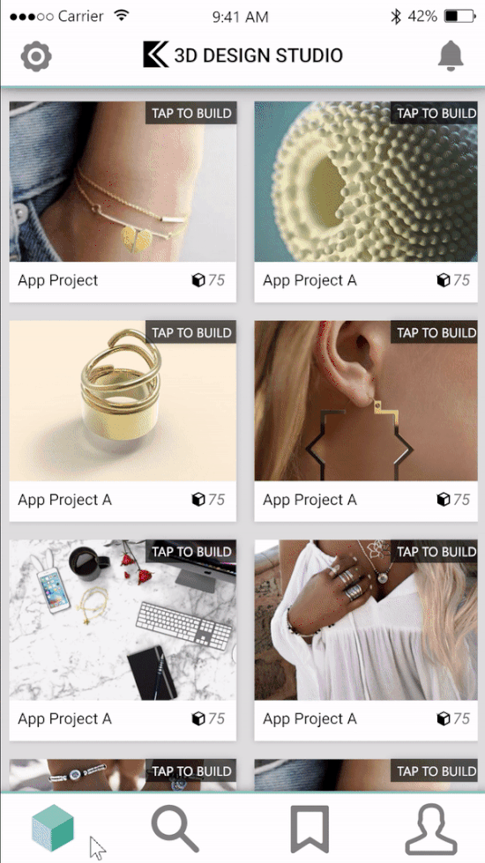Select App Project title under bracelet image

[58, 280]
